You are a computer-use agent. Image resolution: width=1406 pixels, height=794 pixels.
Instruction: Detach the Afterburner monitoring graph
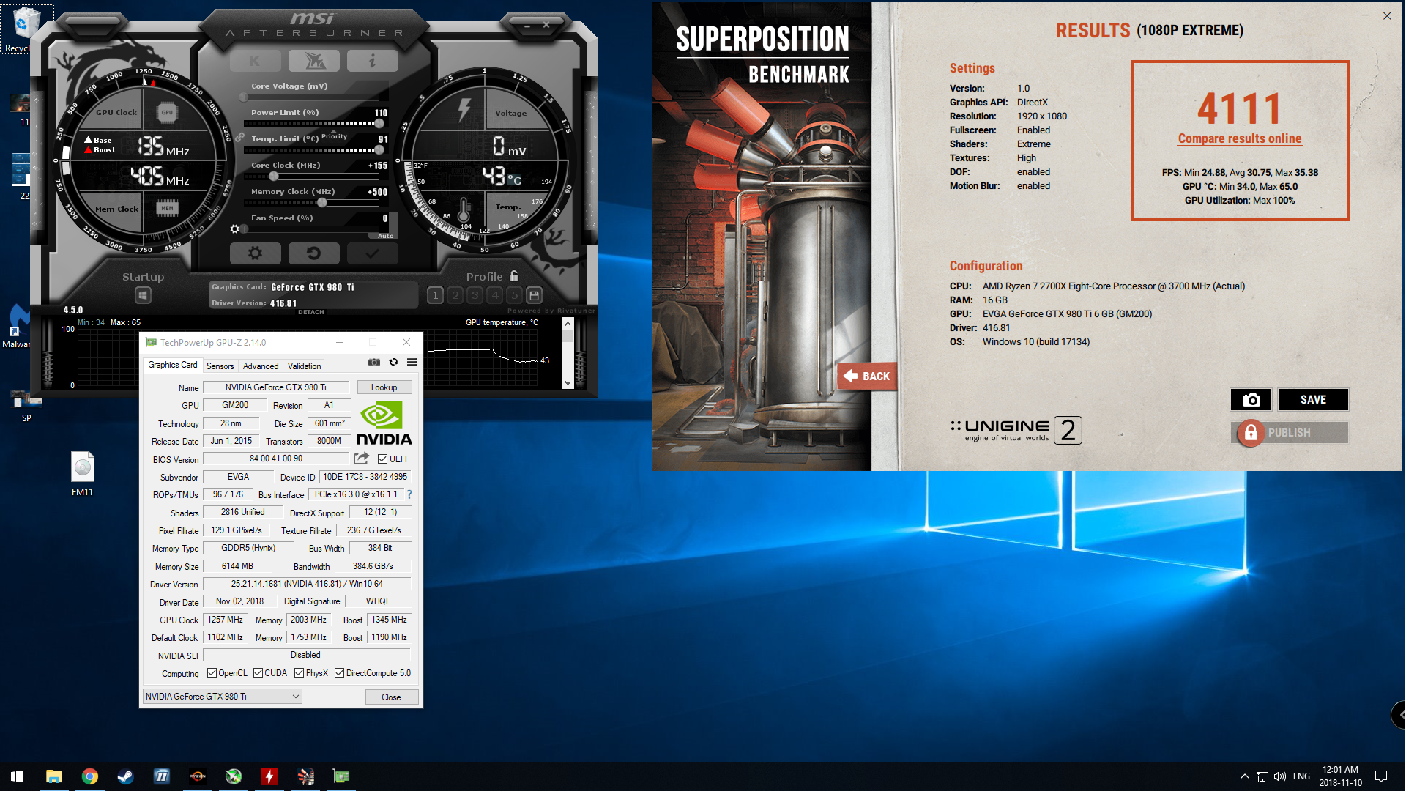point(311,313)
